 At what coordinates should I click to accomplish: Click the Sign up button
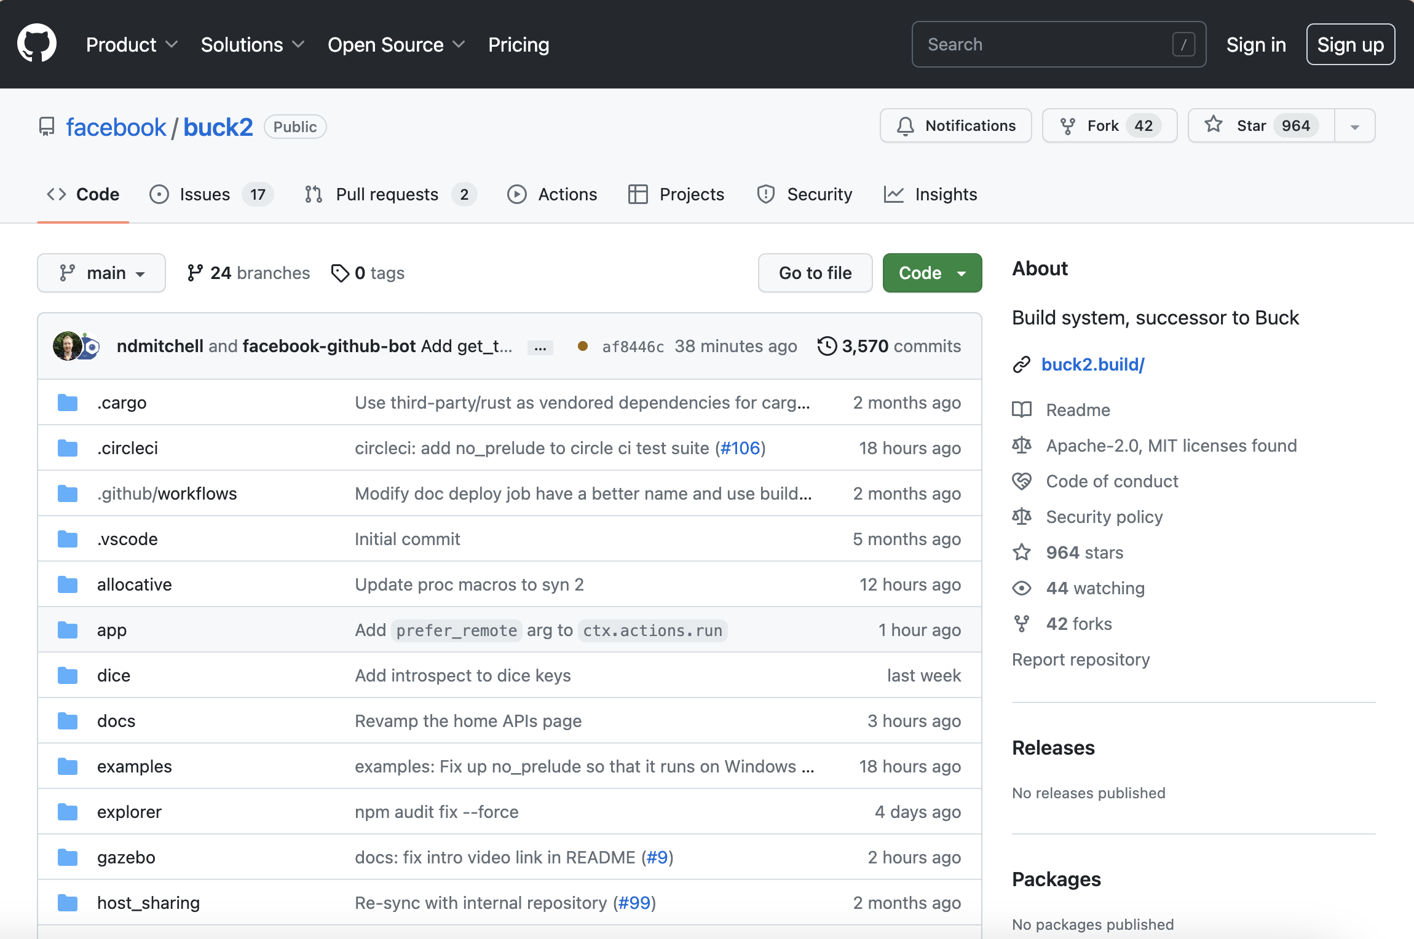(1351, 44)
